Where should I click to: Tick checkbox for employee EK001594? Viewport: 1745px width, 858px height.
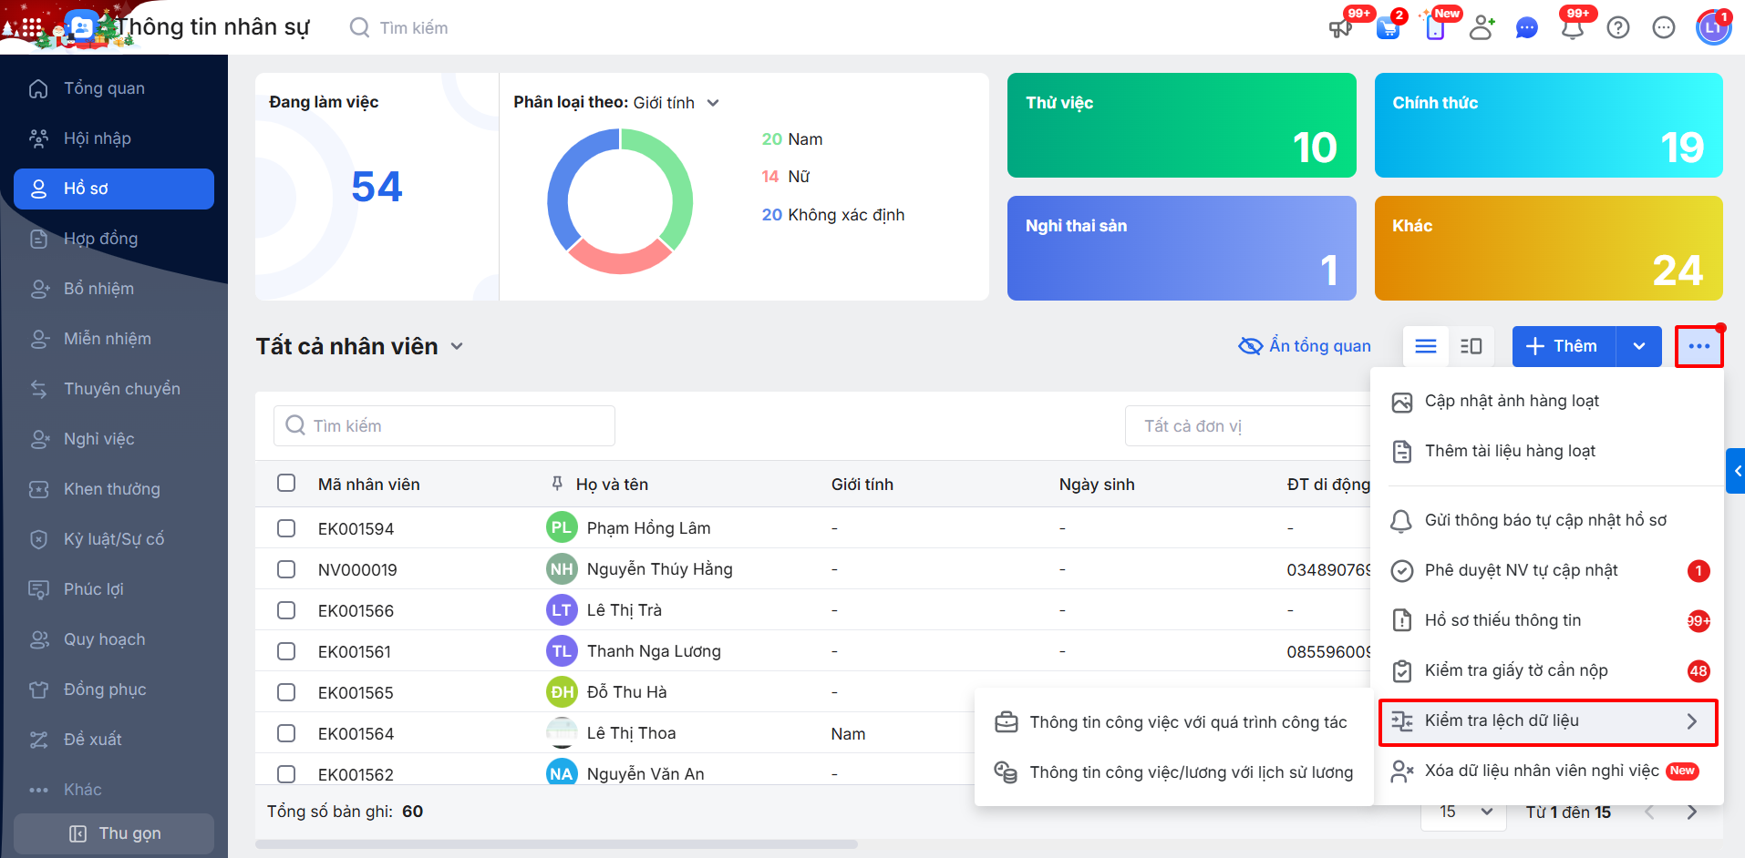(x=286, y=528)
